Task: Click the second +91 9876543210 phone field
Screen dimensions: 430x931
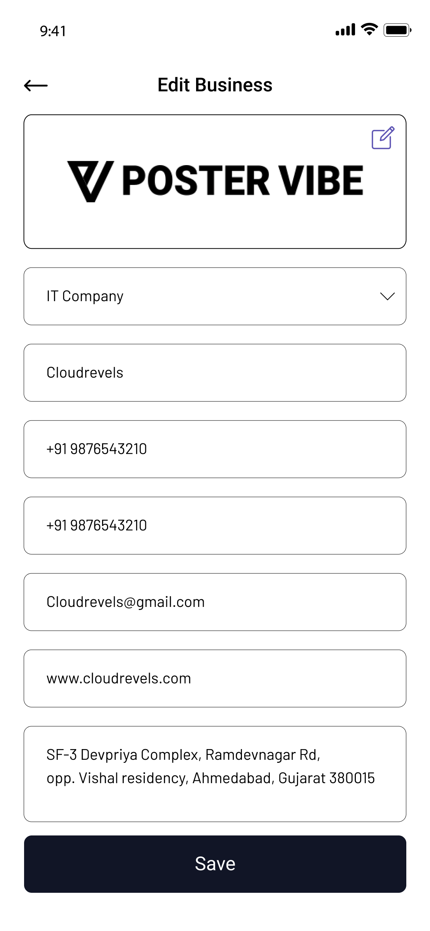Action: tap(215, 526)
